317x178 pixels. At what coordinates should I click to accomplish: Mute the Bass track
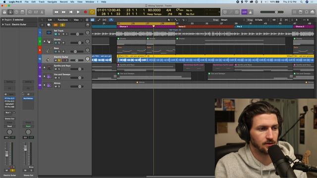[x=55, y=51]
